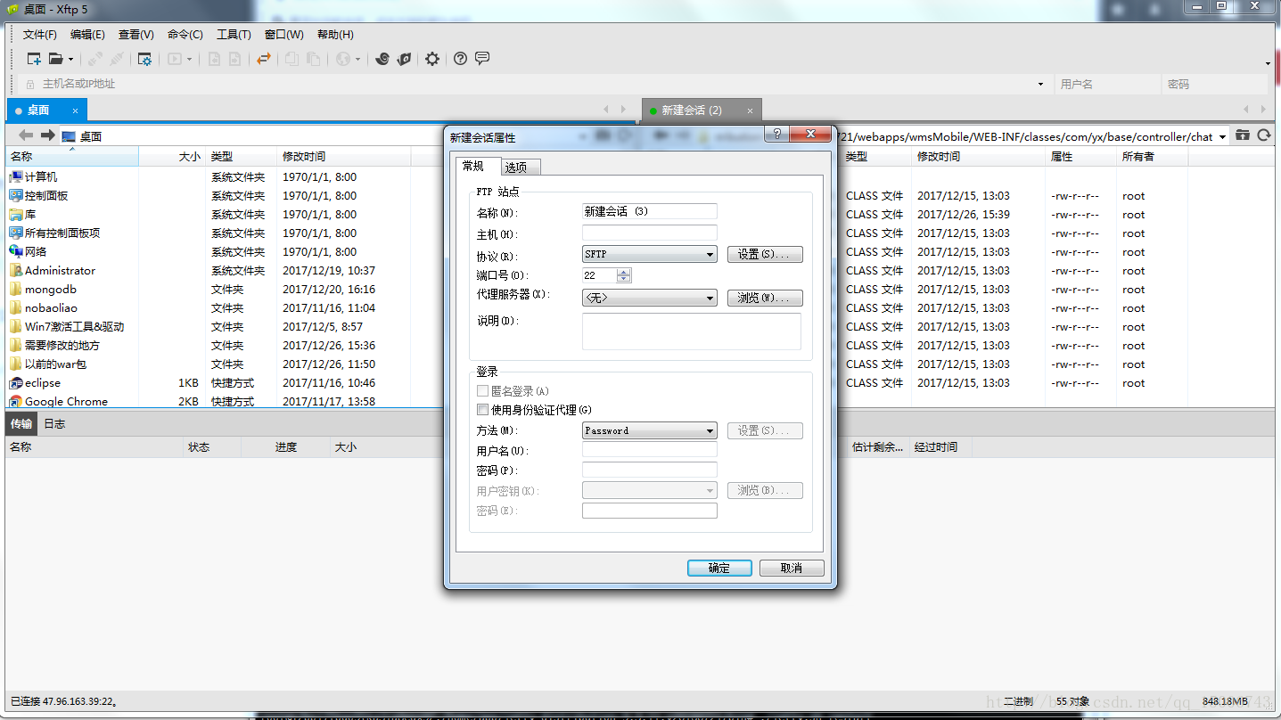Switch to the 选项 tab in dialog
Viewport: 1281px width, 720px height.
click(520, 167)
